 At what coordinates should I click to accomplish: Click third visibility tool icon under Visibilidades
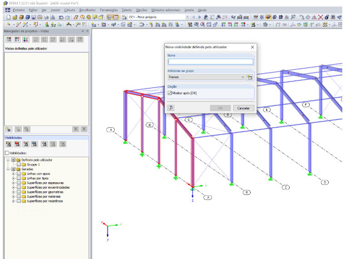26,144
